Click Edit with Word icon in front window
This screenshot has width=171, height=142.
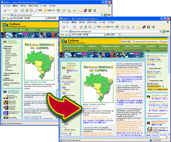tap(133, 27)
